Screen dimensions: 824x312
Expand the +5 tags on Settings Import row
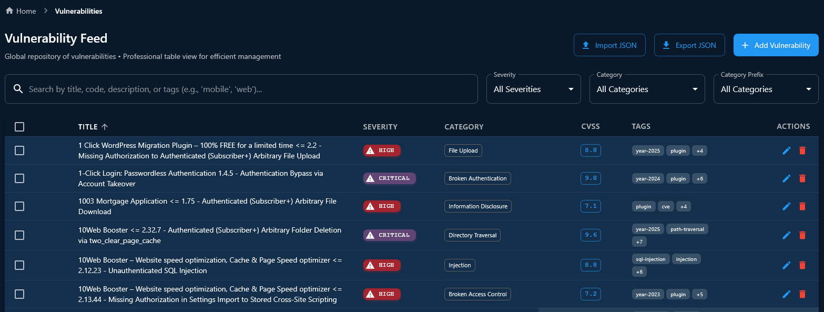click(x=699, y=294)
